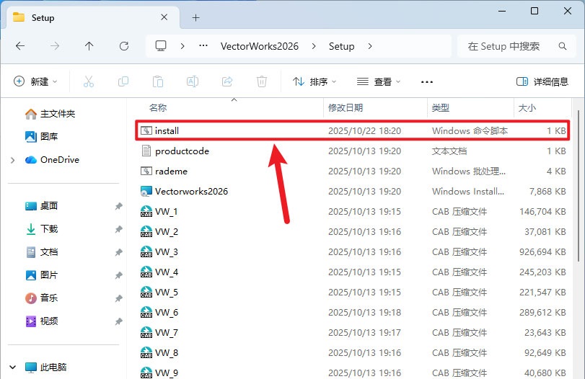Open the Sort dropdown menu
The width and height of the screenshot is (585, 379).
[315, 81]
